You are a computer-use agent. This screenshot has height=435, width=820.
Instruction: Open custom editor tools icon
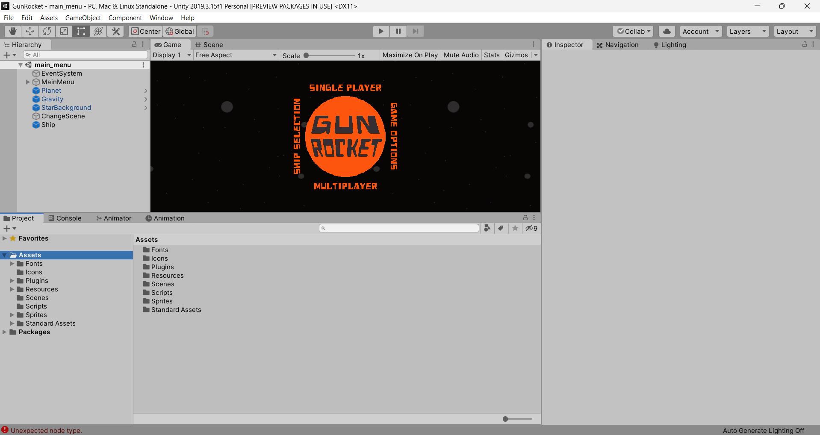point(115,31)
